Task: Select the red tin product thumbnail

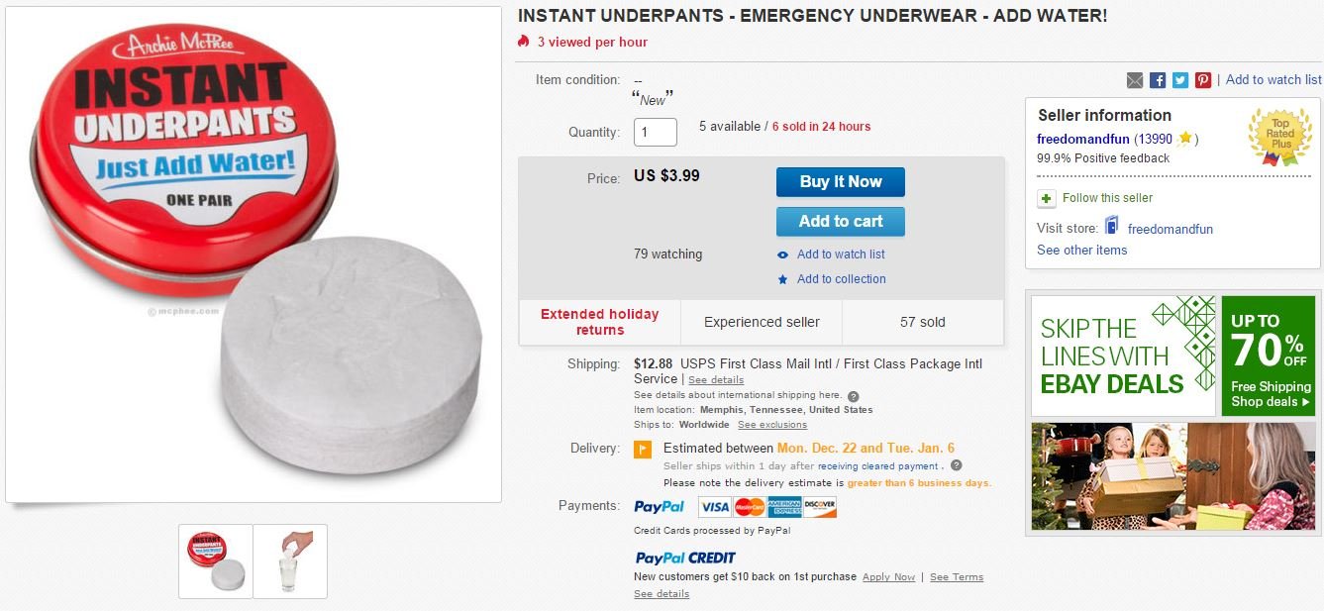Action: click(216, 561)
